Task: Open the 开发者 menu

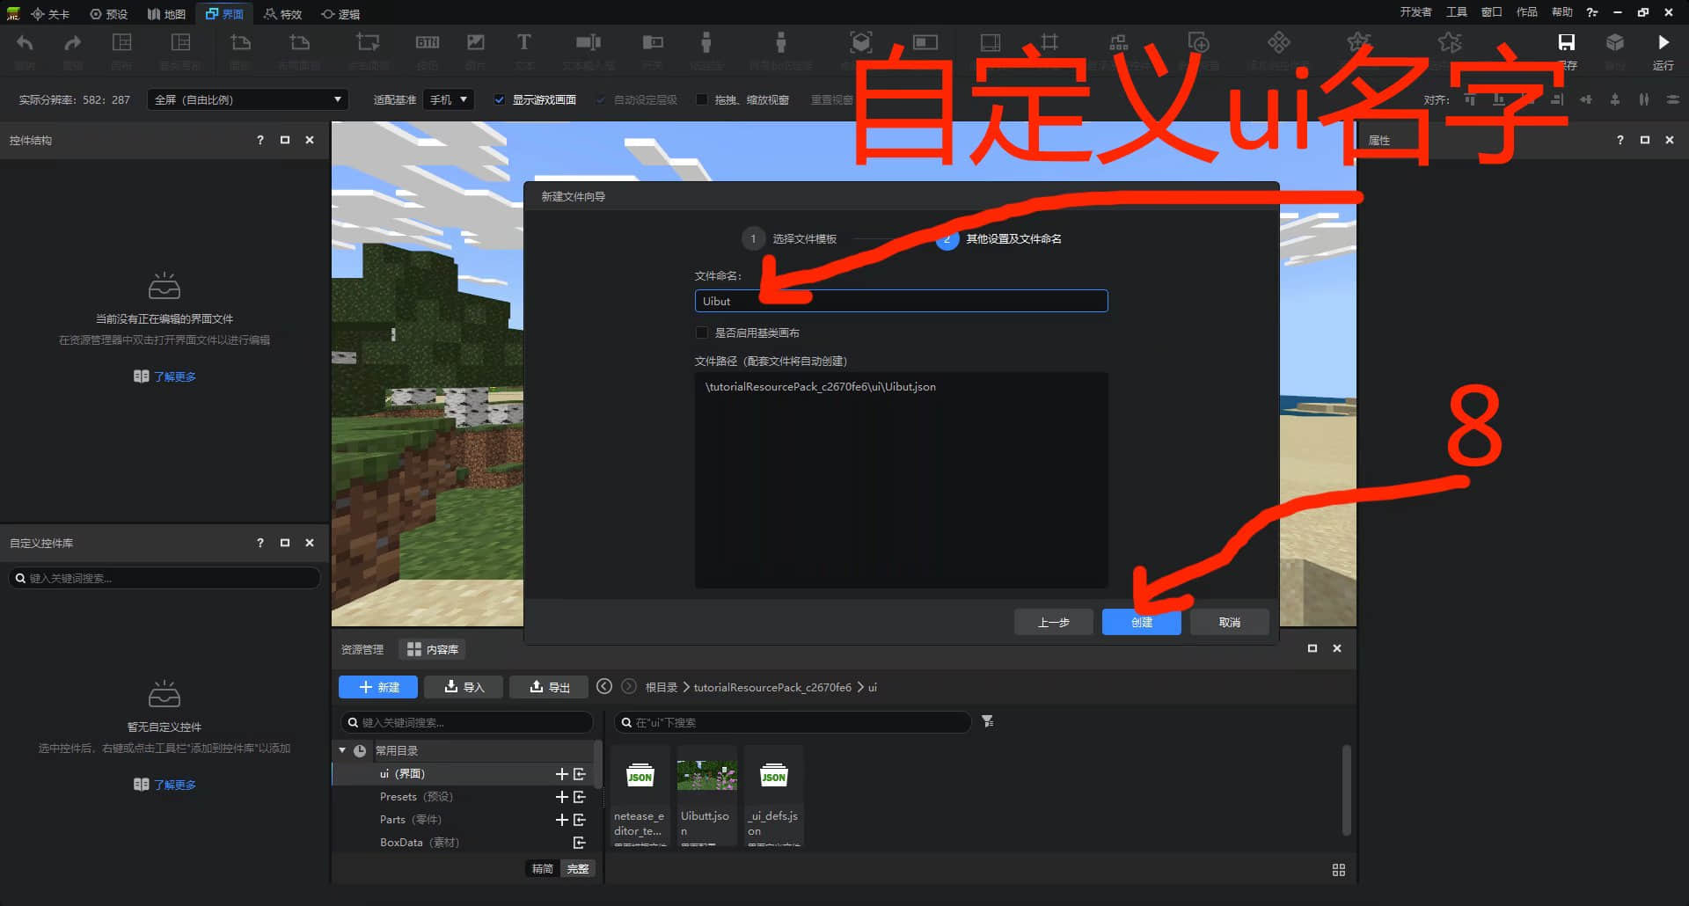Action: tap(1415, 12)
